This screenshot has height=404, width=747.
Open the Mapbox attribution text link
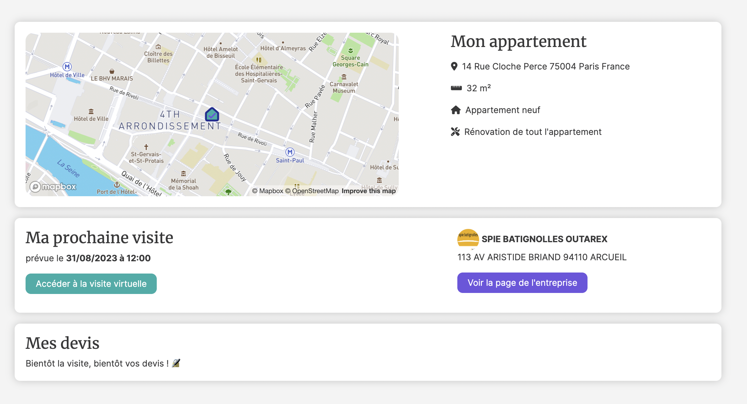(x=268, y=191)
